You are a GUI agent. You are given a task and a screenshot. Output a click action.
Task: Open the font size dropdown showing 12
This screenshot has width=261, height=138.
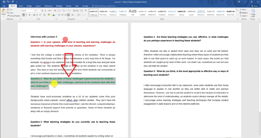click(x=38, y=11)
